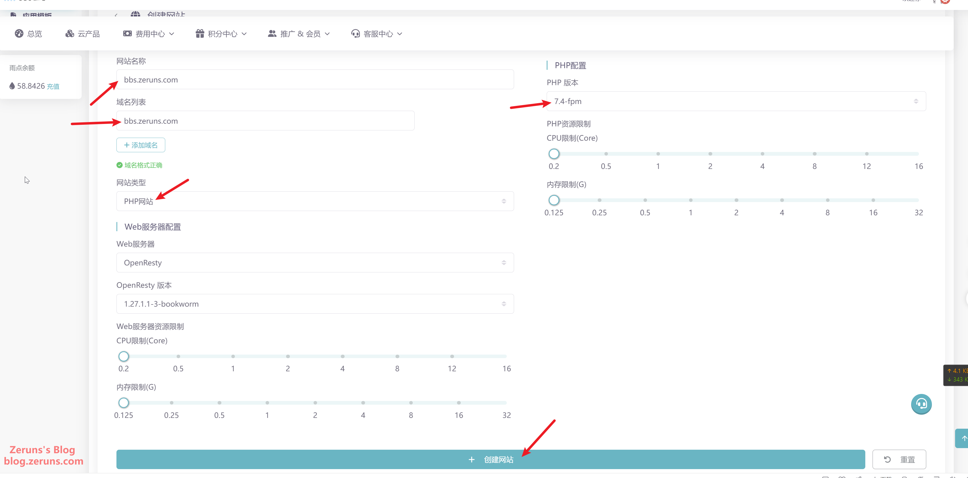Click the 创建网站 create website button
This screenshot has height=478, width=968.
click(x=490, y=459)
